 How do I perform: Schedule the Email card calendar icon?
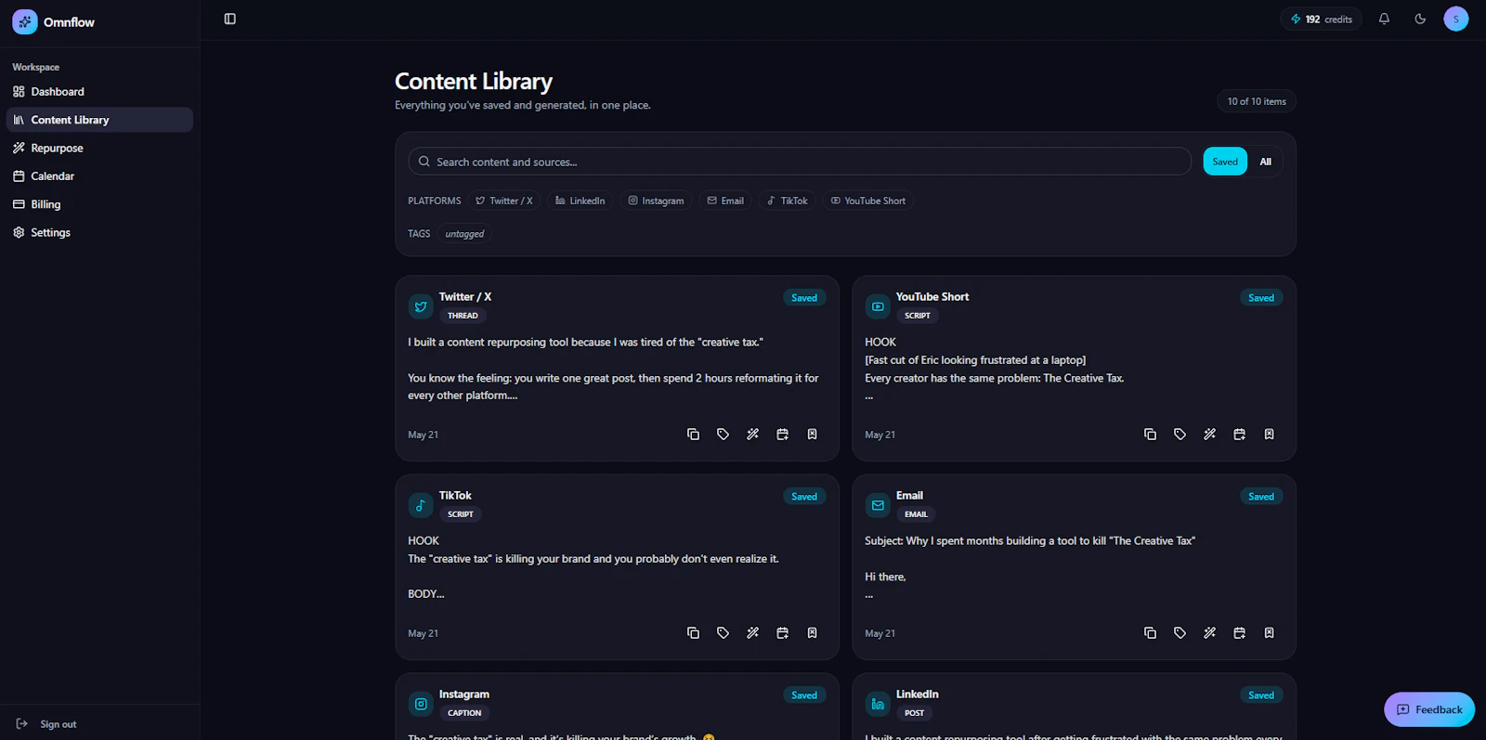coord(1239,633)
